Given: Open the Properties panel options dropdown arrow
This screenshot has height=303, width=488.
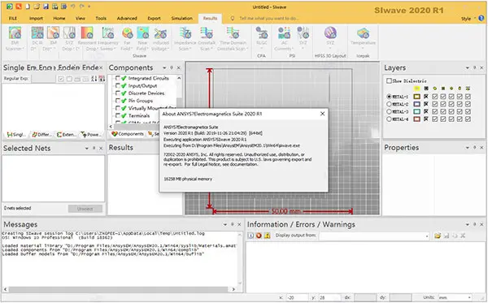Looking at the screenshot, I should pos(467,148).
